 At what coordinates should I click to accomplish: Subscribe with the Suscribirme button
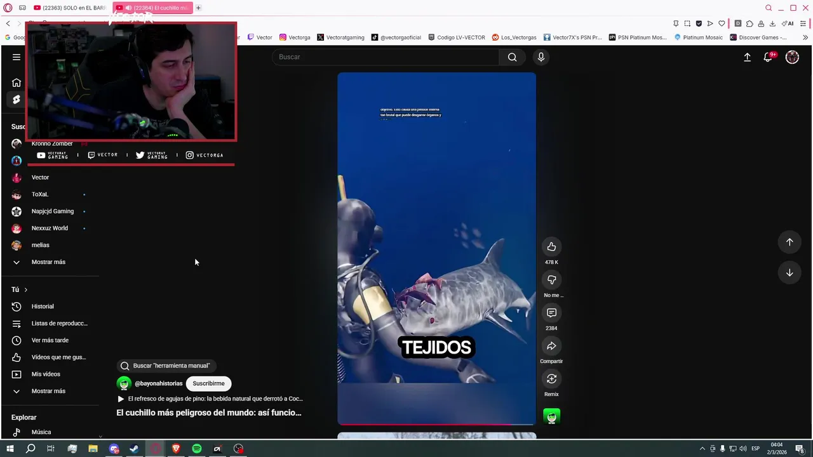(208, 383)
